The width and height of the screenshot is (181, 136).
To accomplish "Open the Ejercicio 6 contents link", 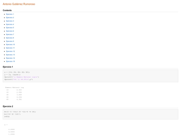I will (10, 31).
